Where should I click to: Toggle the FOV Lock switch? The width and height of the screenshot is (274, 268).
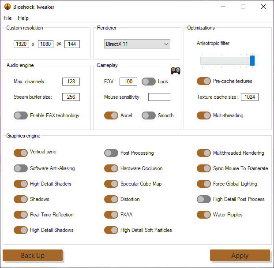point(149,82)
